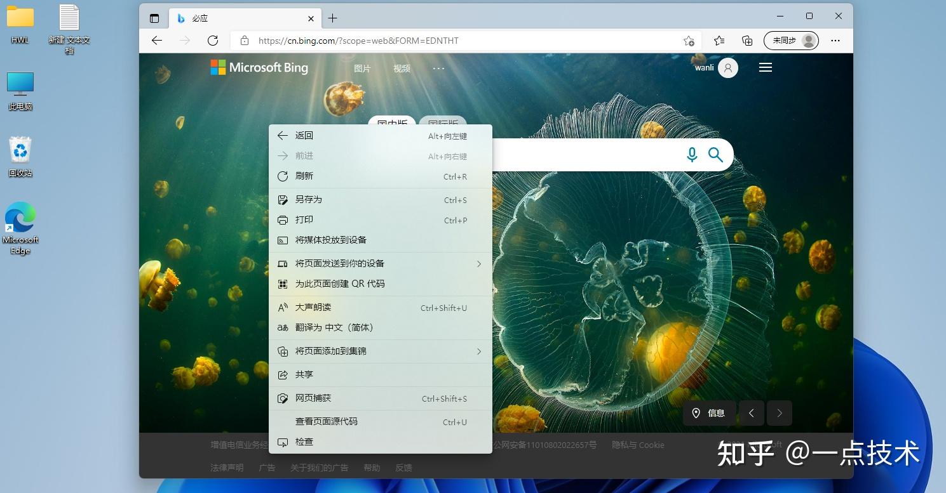Expand the Bing more options ellipsis

(439, 68)
